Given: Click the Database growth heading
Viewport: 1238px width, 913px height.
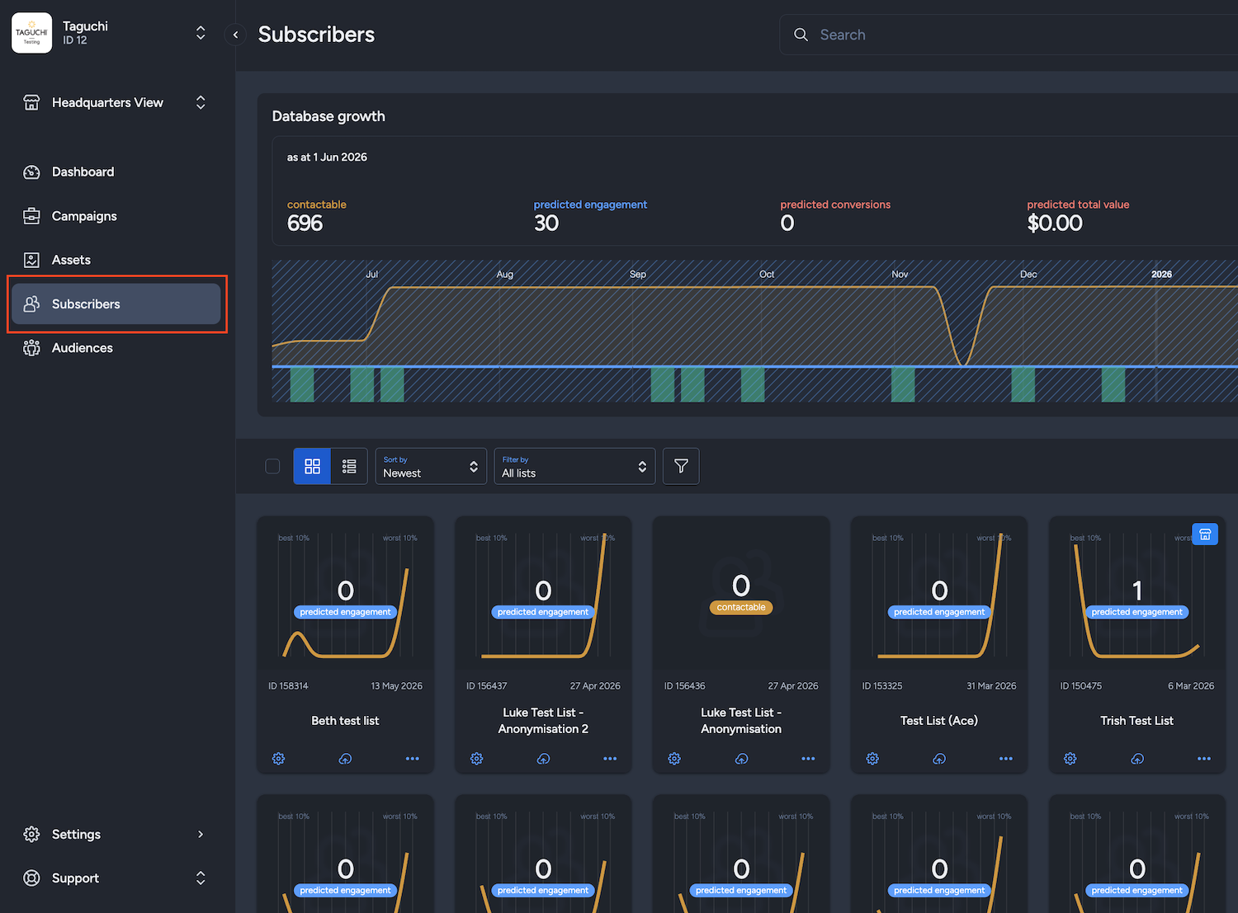Looking at the screenshot, I should (328, 116).
